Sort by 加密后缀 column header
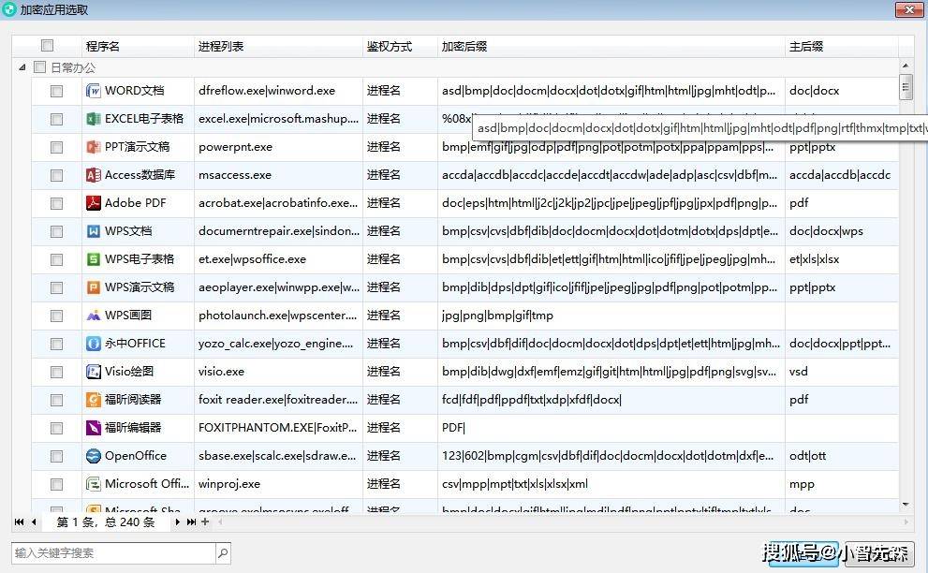 [611, 46]
